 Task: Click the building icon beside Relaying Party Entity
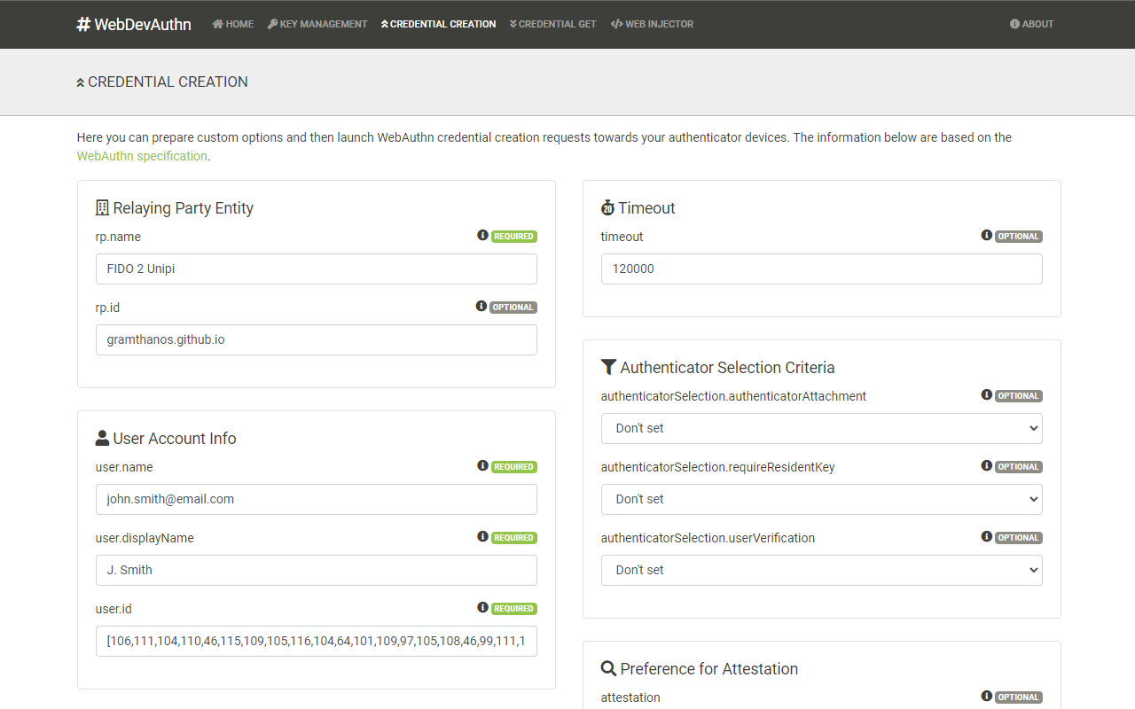tap(102, 207)
